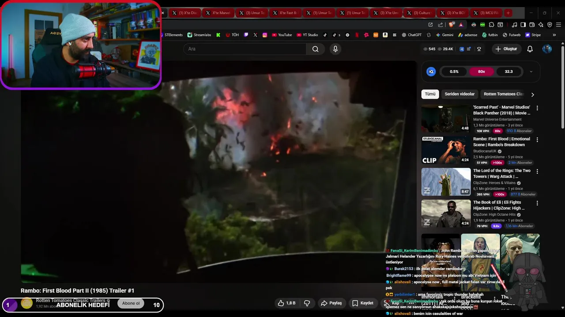This screenshot has width=565, height=317.
Task: Open The Book of Eli video thumbnail
Action: click(446, 214)
